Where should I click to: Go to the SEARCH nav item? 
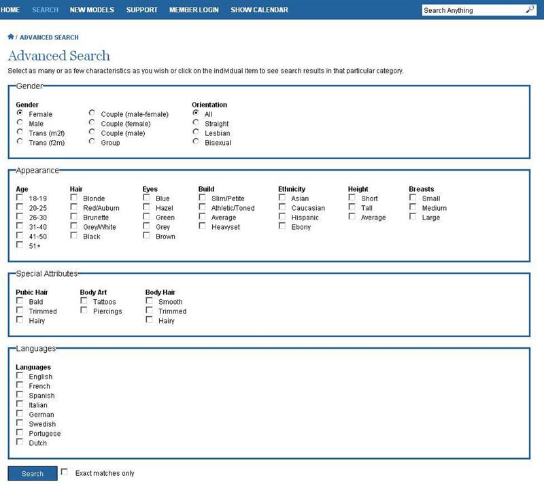tap(45, 10)
